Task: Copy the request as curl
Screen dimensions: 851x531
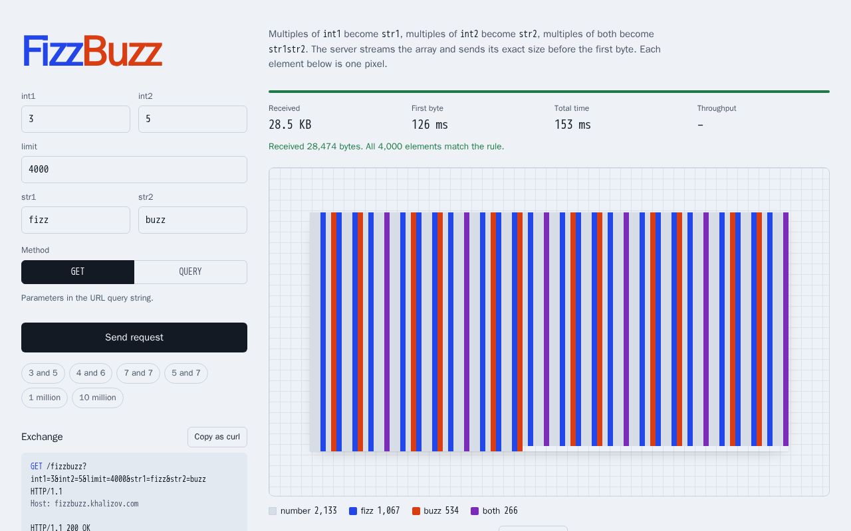Action: [217, 437]
